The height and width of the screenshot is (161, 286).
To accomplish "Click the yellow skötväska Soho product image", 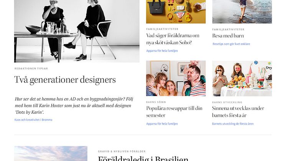I will tap(176, 12).
